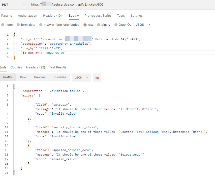Click the 'IT,Security Office' message text
215x176 pixels.
138,109
